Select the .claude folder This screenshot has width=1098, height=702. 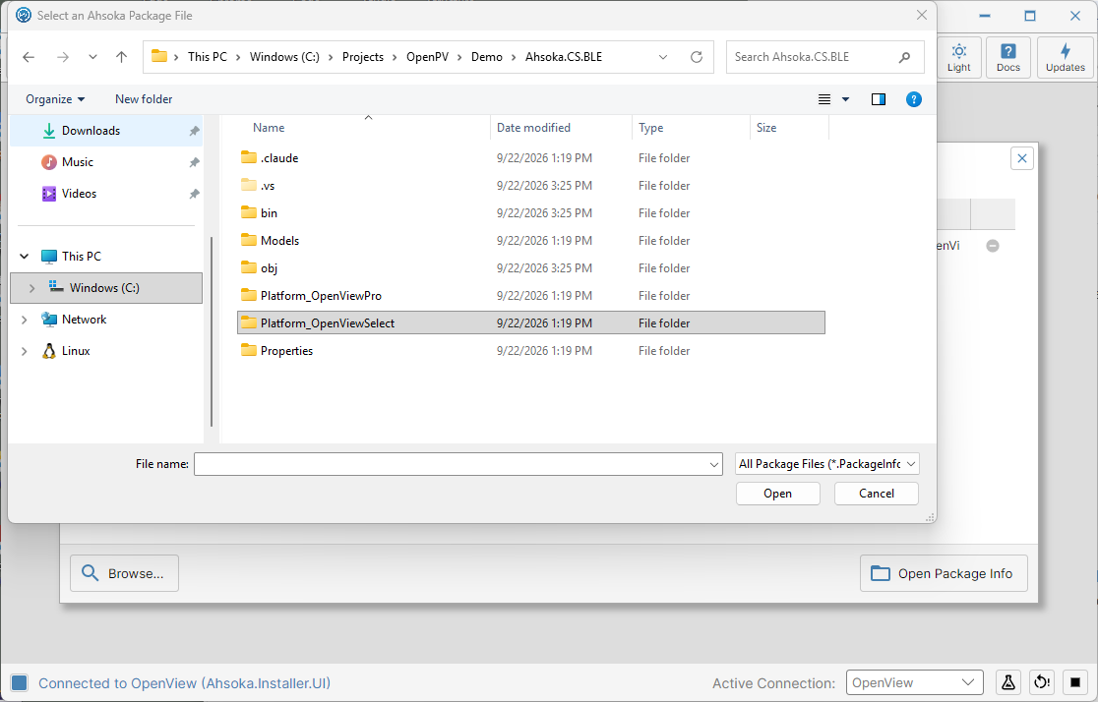[x=530, y=158]
